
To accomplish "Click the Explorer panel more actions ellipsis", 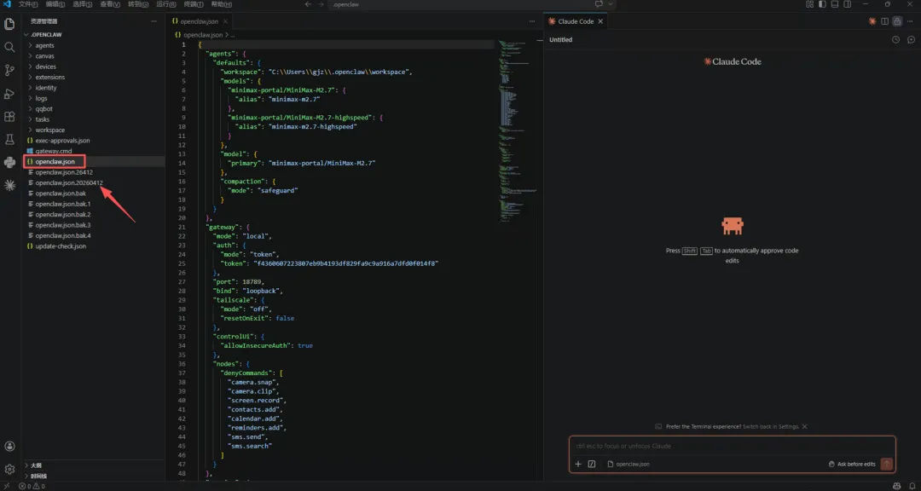I will tap(153, 21).
